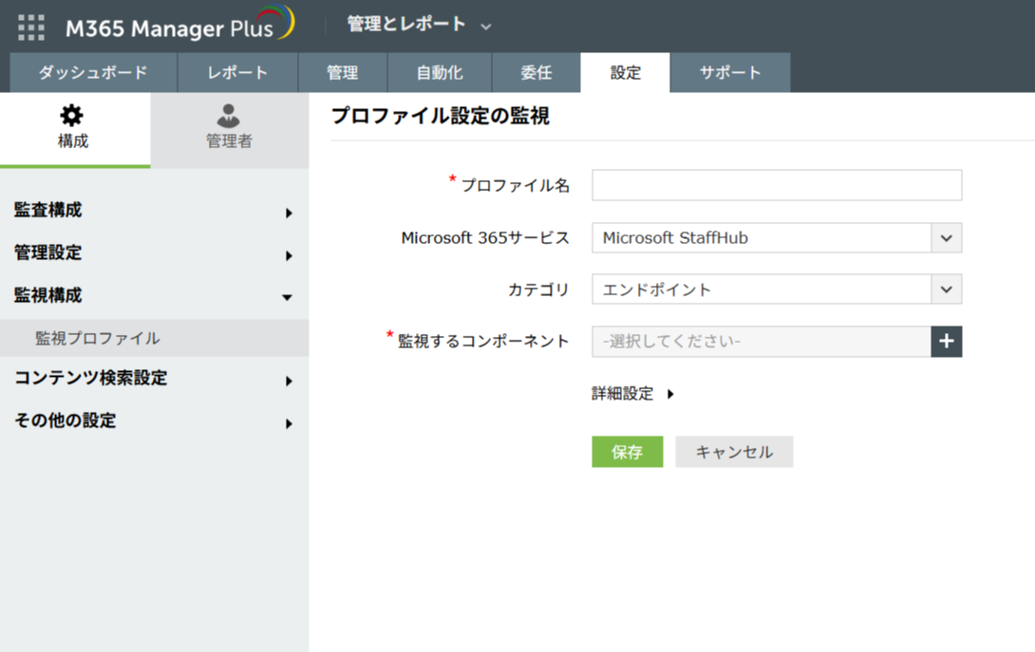Switch to the レポート tab
Viewport: 1035px width, 652px height.
(x=237, y=73)
